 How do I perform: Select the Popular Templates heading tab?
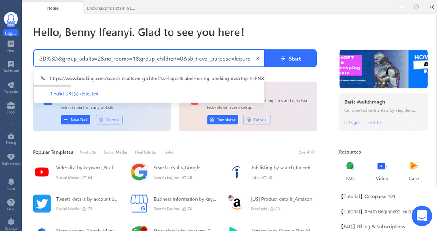point(53,152)
